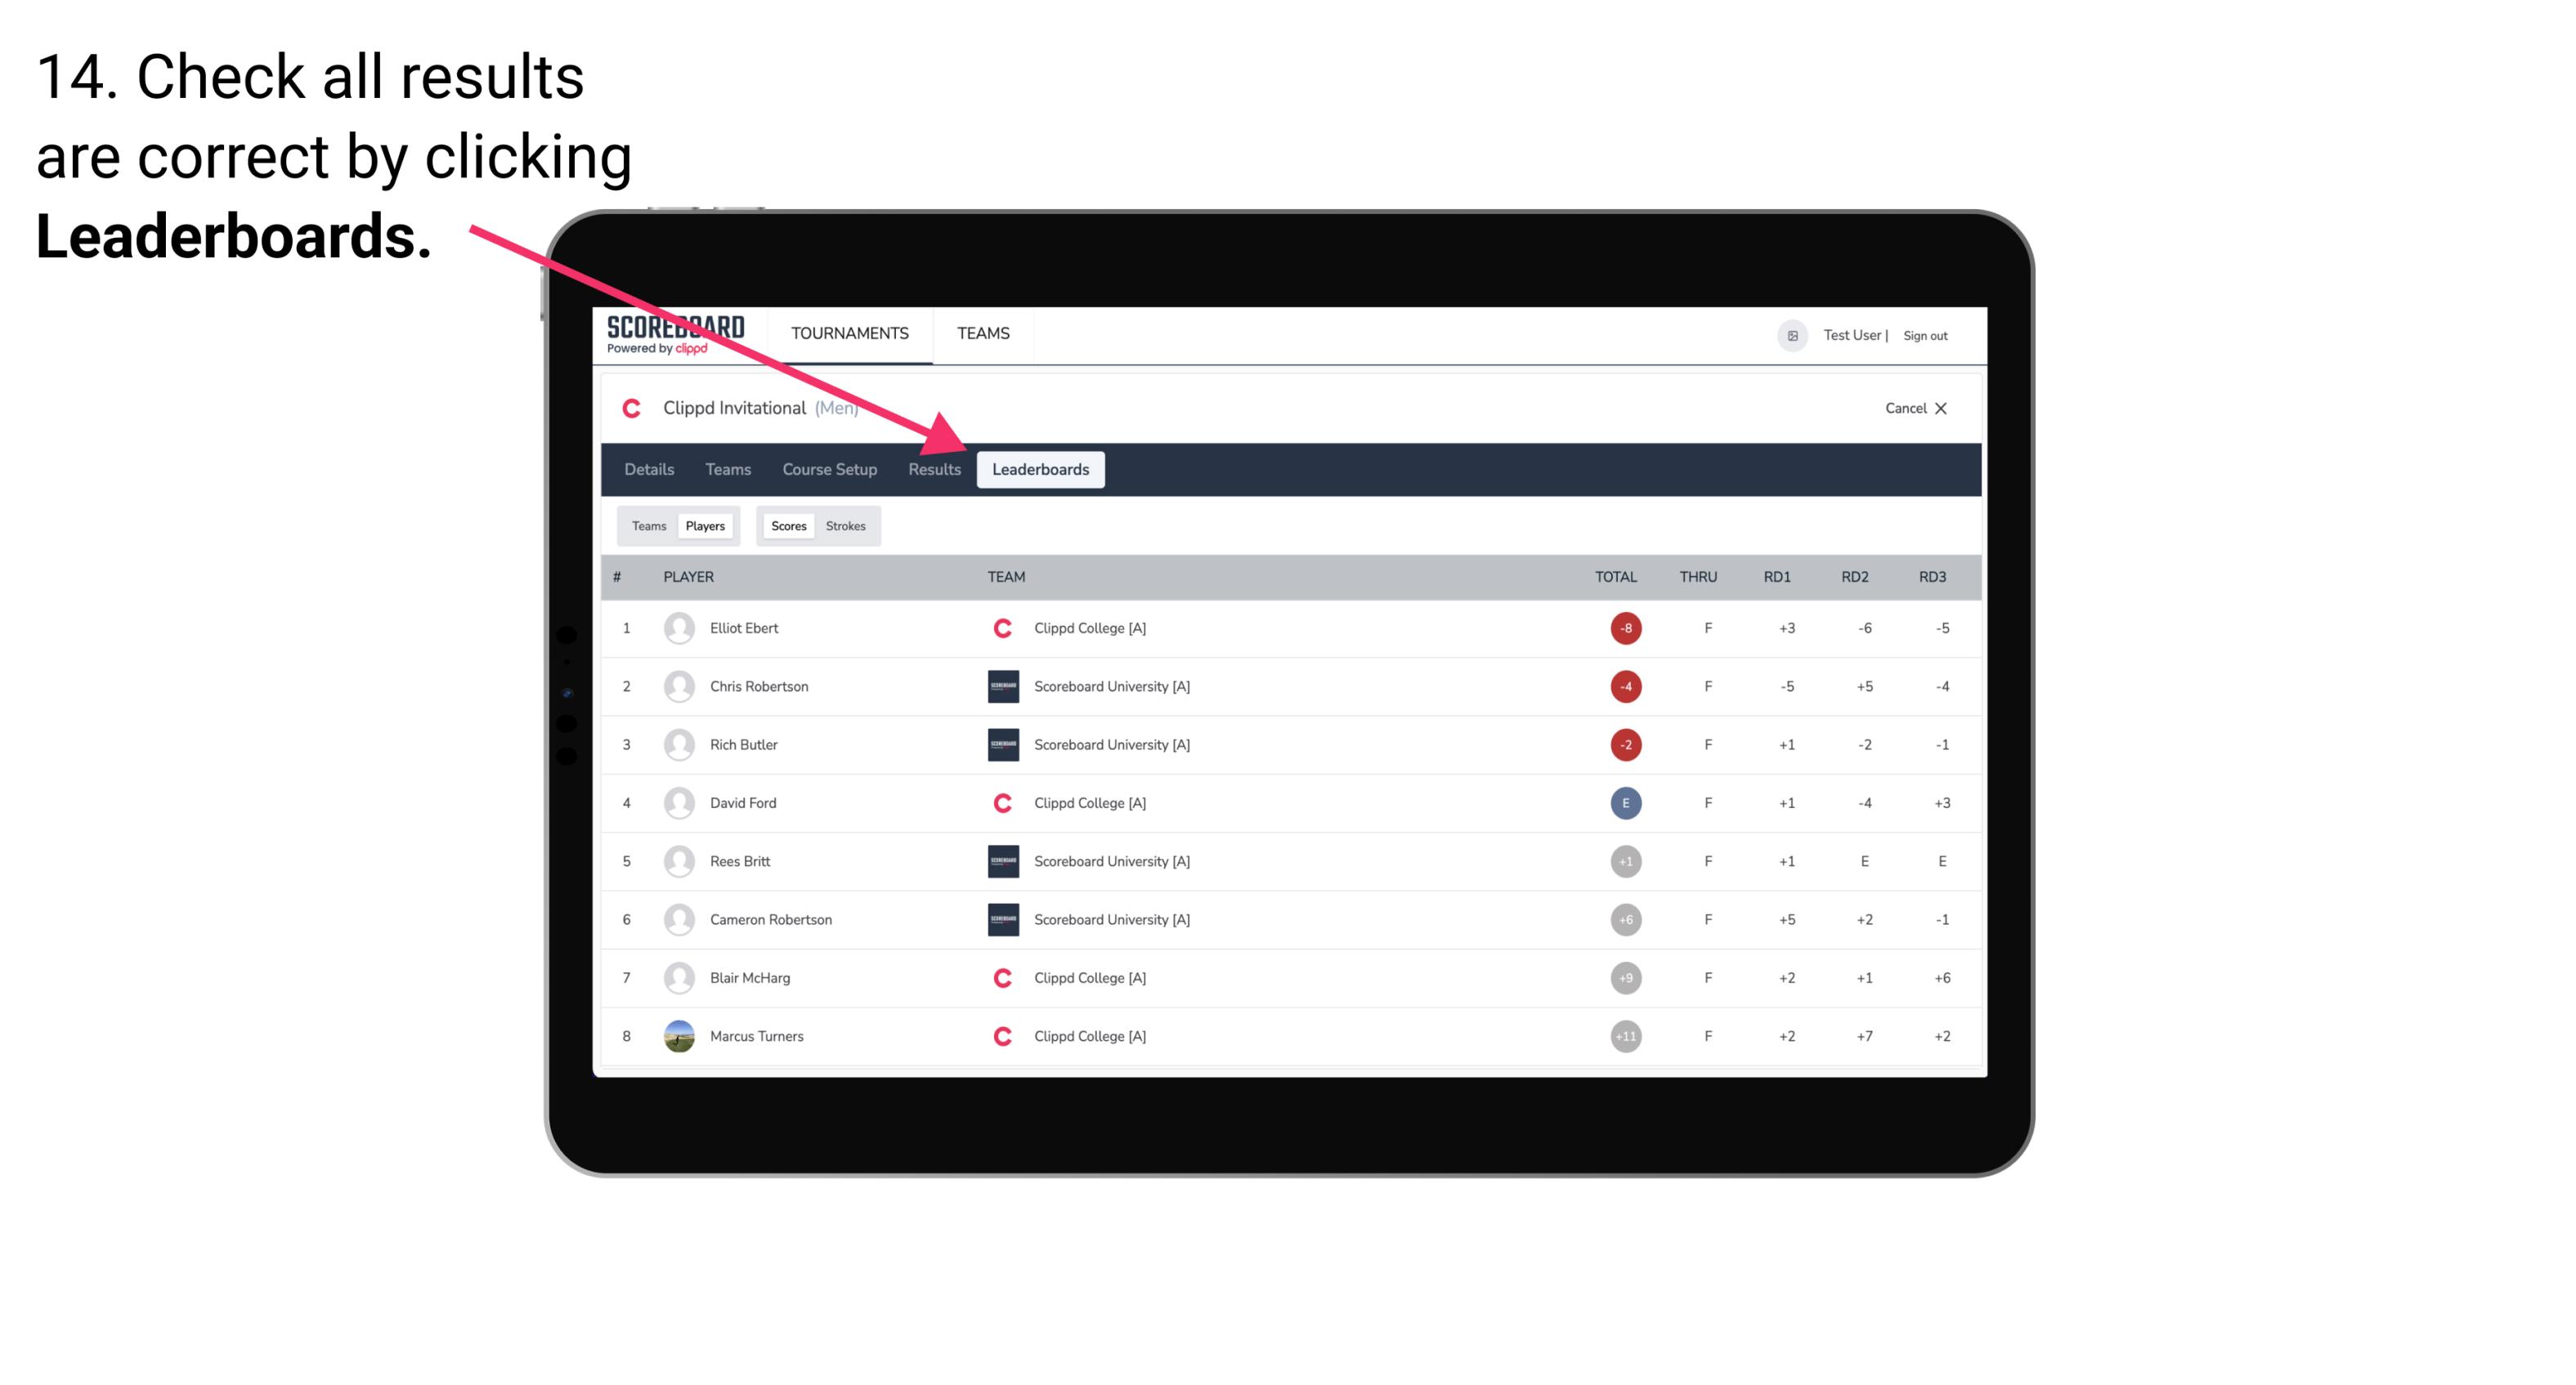The image size is (2576, 1385).
Task: Click the Players filter button
Action: click(x=705, y=525)
